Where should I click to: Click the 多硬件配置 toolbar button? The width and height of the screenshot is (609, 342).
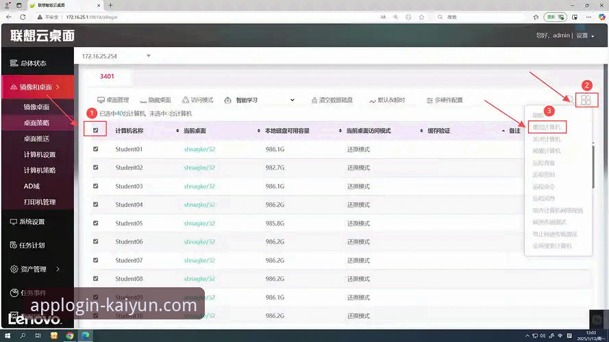point(445,100)
